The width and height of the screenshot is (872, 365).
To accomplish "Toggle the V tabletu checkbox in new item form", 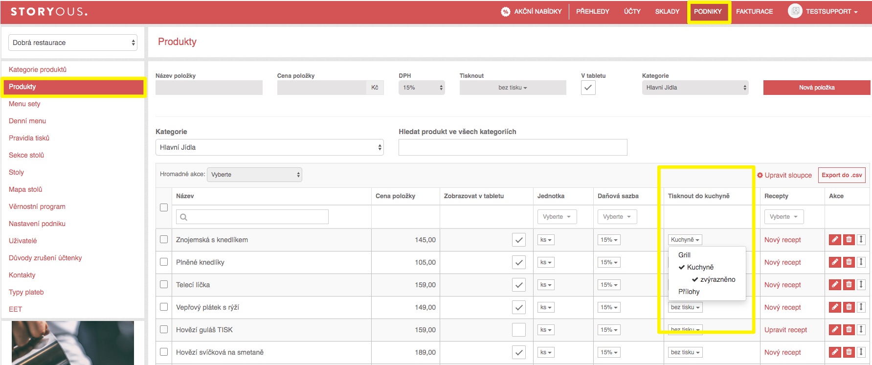I will point(588,88).
